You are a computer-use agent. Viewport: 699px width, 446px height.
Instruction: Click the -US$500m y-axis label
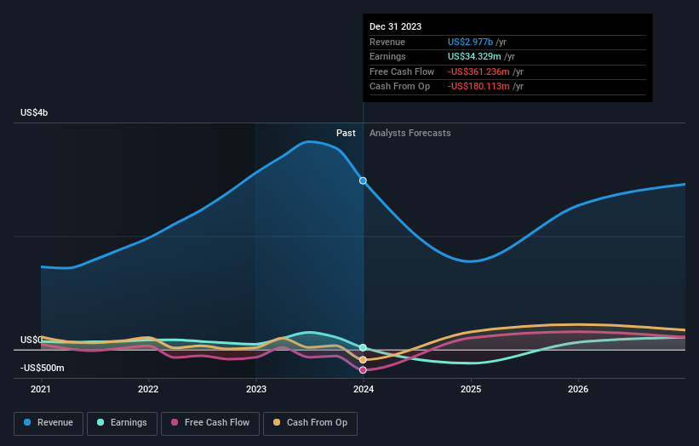click(42, 368)
